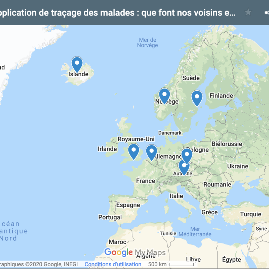Select the Ukraine label on the map
The height and width of the screenshot is (269, 269).
[237, 166]
